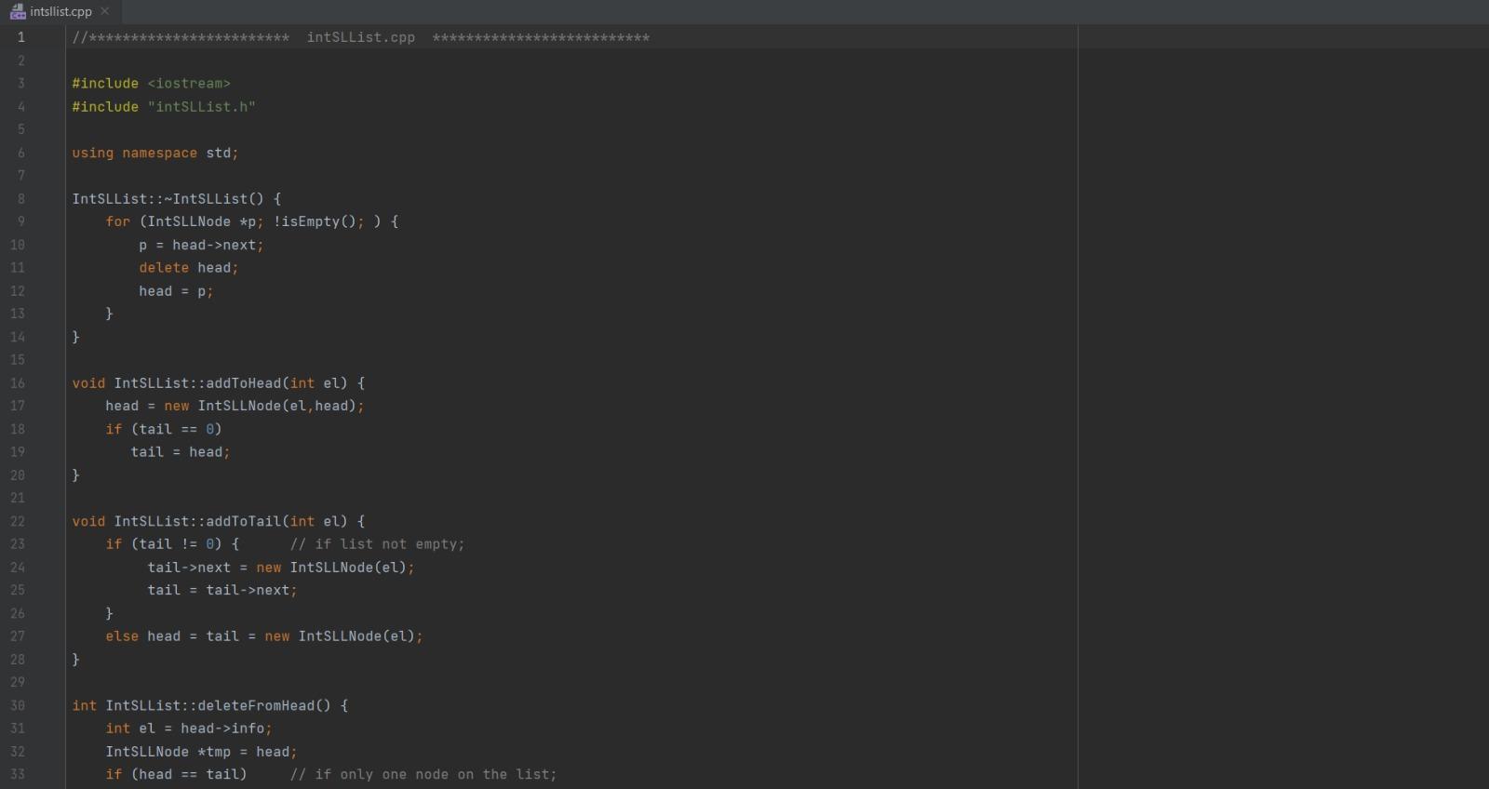
Task: Click the 'if (tail != 0) {' condition
Action: pos(172,544)
